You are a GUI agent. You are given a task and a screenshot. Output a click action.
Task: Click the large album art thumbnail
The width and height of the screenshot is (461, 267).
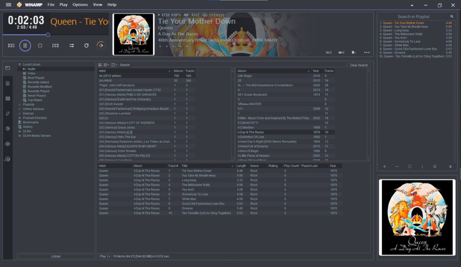417,217
